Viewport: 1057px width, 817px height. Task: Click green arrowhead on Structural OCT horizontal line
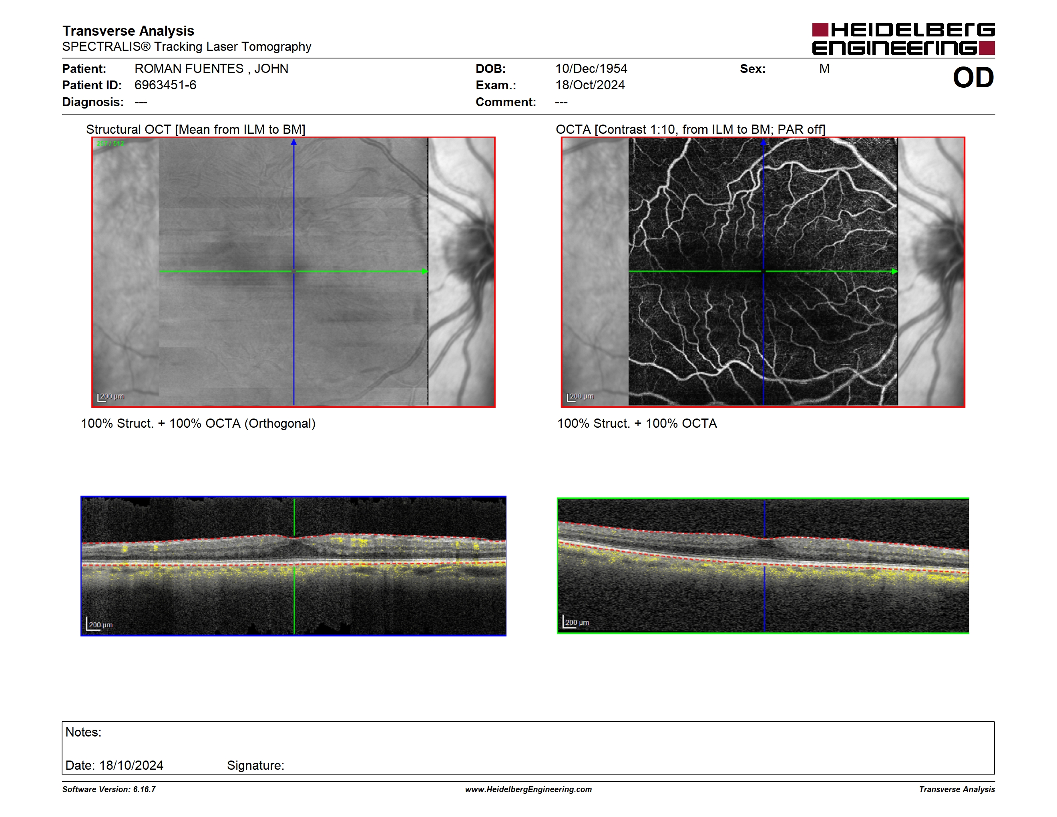coord(424,272)
